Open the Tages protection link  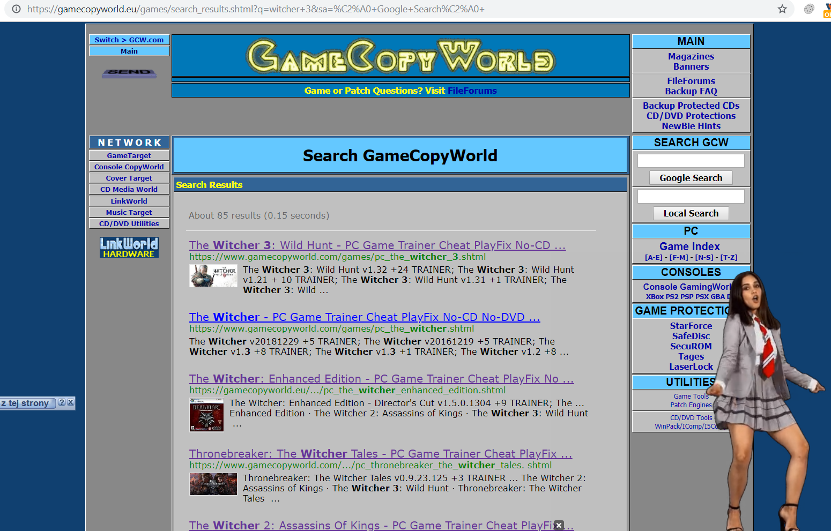[691, 356]
